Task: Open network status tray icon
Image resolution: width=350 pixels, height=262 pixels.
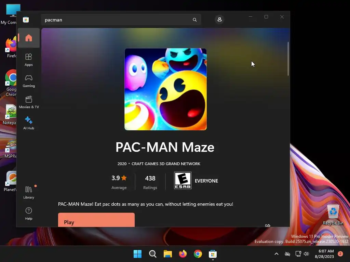Action: [298, 254]
